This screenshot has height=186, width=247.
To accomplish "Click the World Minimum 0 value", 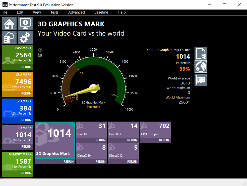I will click(x=189, y=93).
